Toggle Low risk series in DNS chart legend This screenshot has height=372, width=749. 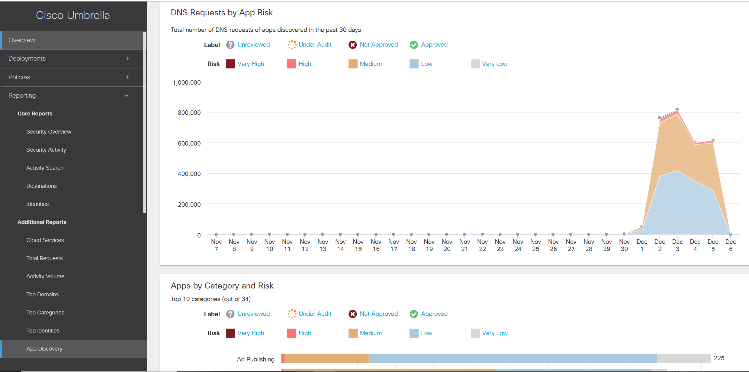pyautogui.click(x=426, y=64)
